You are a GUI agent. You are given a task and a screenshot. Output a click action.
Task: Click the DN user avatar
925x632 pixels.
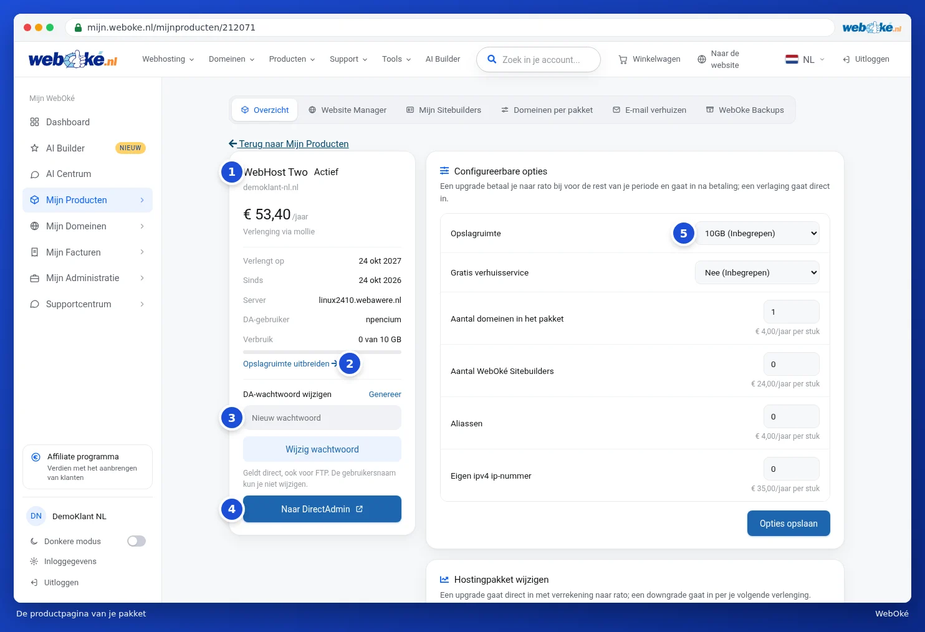coord(36,516)
